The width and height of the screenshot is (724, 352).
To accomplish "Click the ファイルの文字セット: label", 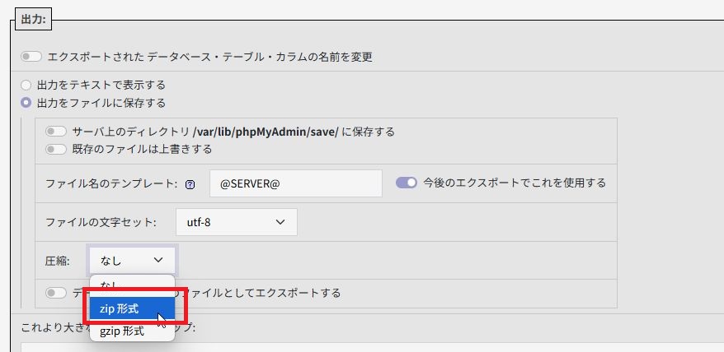I will coord(101,222).
